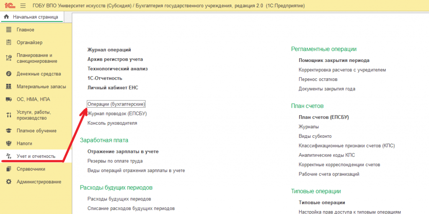This screenshot has width=429, height=214.
Task: Click the Услуги, работы, производство tools icon
Action: point(9,115)
